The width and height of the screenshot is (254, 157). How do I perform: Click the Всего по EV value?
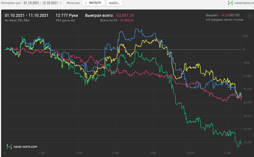point(124,21)
